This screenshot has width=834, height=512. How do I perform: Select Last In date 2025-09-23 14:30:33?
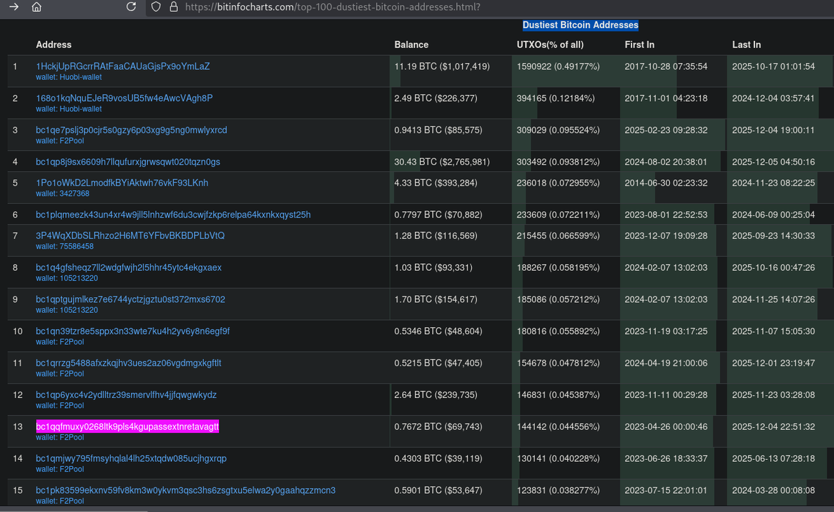point(773,235)
